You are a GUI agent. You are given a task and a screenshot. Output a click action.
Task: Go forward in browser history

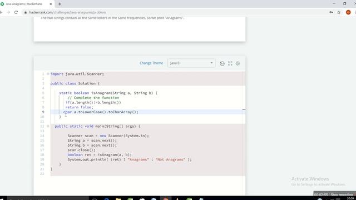(x=8, y=12)
